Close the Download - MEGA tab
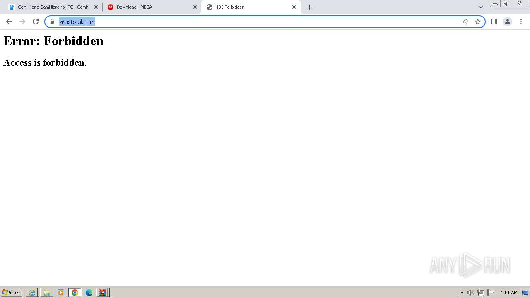530x298 pixels. pyautogui.click(x=195, y=7)
